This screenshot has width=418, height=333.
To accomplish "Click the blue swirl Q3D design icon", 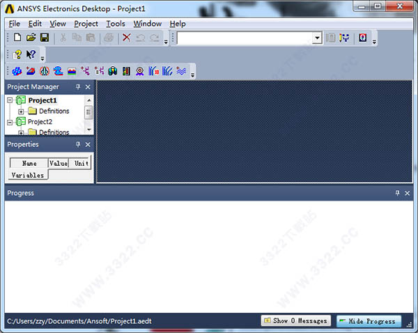I will tap(58, 71).
